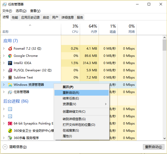Click the 后台进程 (86) group heading
The height and width of the screenshot is (154, 167).
16,101
